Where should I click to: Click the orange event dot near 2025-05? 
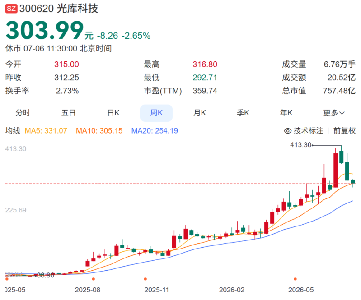(x=7, y=279)
